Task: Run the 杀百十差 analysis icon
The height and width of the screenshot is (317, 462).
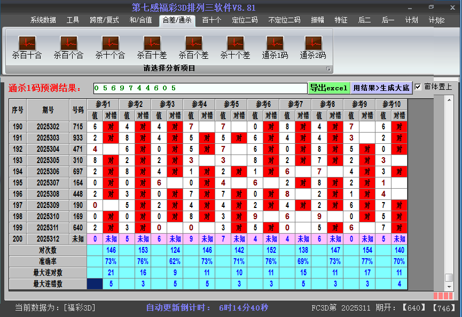Action: 152,47
